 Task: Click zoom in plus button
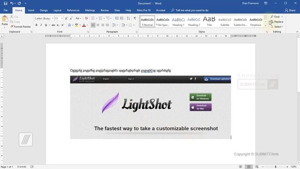(287, 167)
